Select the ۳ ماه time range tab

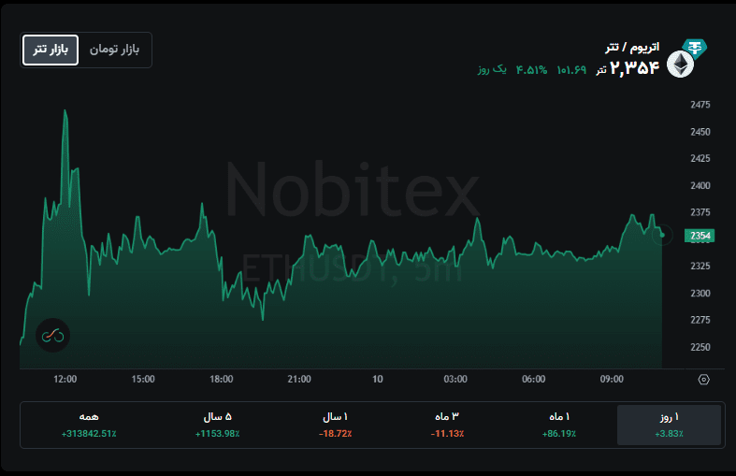[447, 425]
